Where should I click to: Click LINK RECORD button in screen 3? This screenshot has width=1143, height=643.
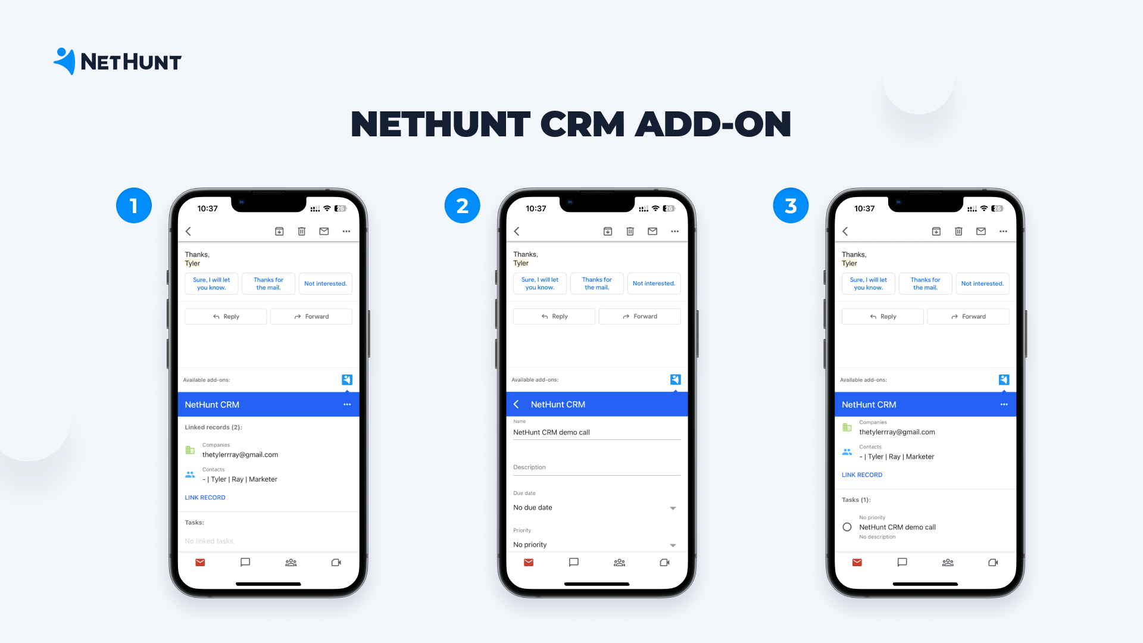862,474
